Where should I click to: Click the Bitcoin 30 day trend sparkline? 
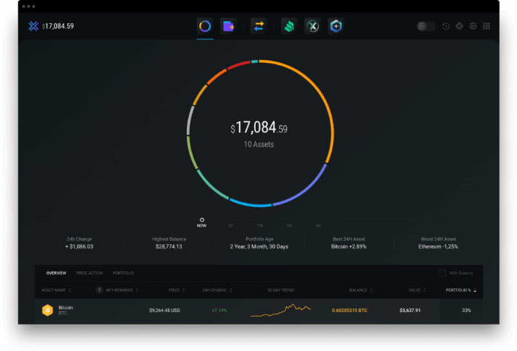tap(280, 310)
